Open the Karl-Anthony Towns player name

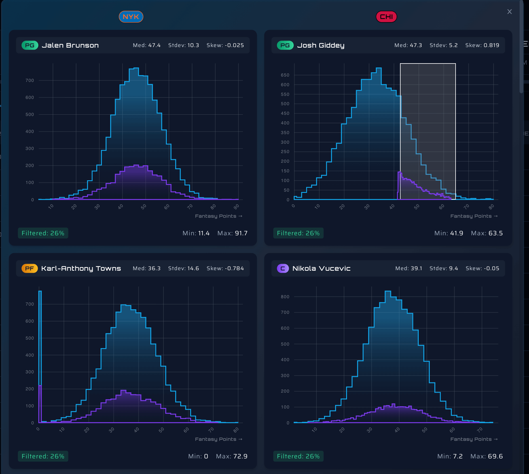(x=81, y=268)
